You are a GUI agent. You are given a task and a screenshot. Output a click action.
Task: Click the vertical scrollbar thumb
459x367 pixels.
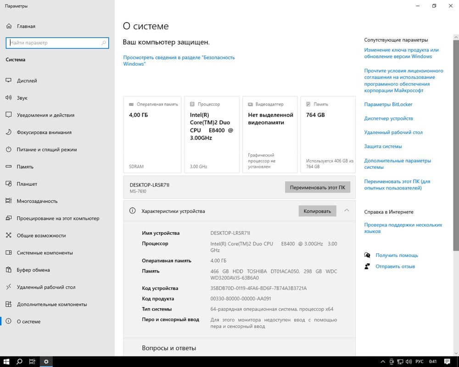[456, 145]
